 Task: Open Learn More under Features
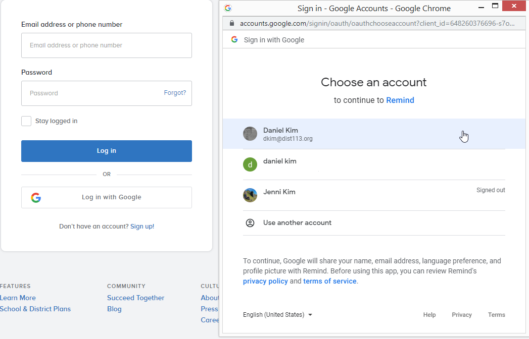pos(18,298)
